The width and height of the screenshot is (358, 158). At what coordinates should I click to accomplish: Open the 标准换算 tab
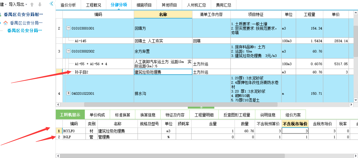[x=123, y=115]
